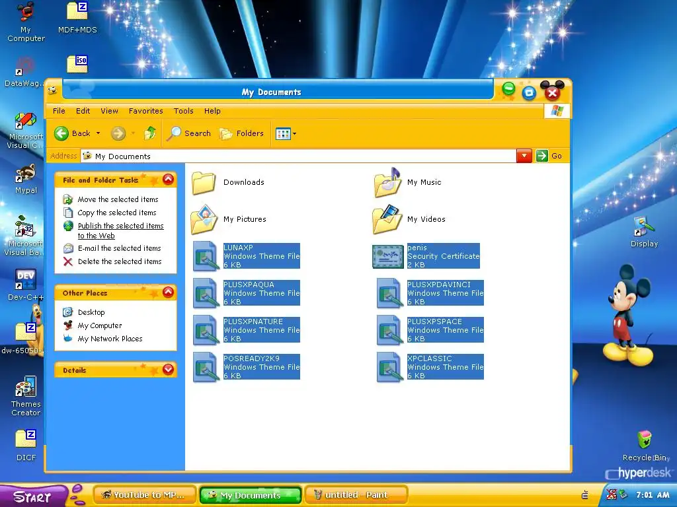Click Publish the selected items to the Web
The image size is (677, 507).
[x=120, y=230]
